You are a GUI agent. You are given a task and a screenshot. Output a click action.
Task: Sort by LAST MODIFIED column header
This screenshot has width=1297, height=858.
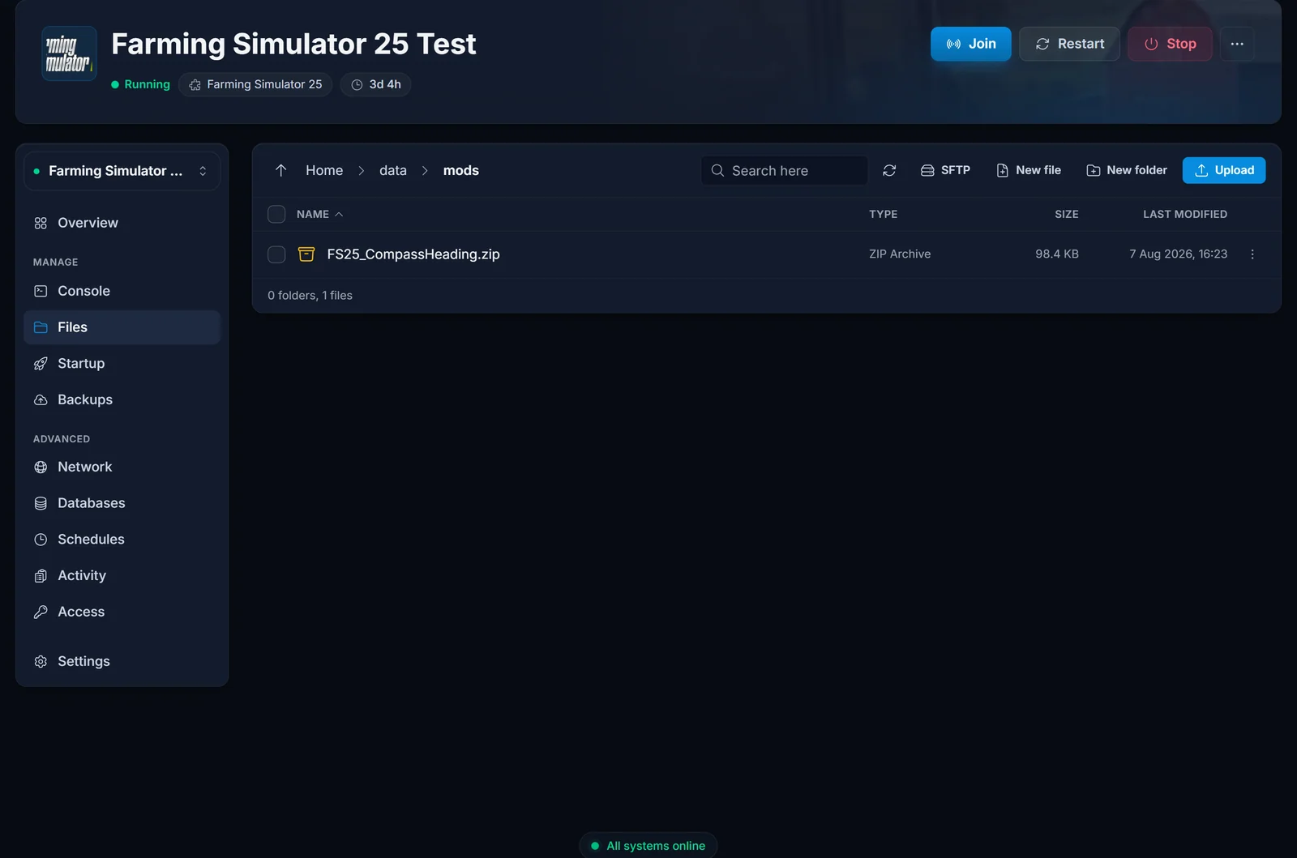1185,214
